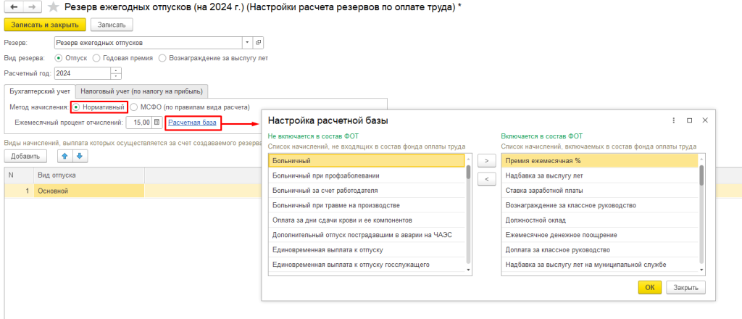Screen dimensions: 742x319
Task: Click the forward navigation arrow
Action: (32, 7)
